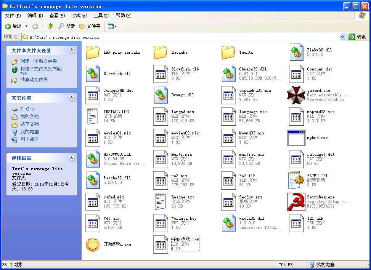Open the forward history dropdown arrow
Viewport: 371px width, 270px height.
pyautogui.click(x=43, y=26)
